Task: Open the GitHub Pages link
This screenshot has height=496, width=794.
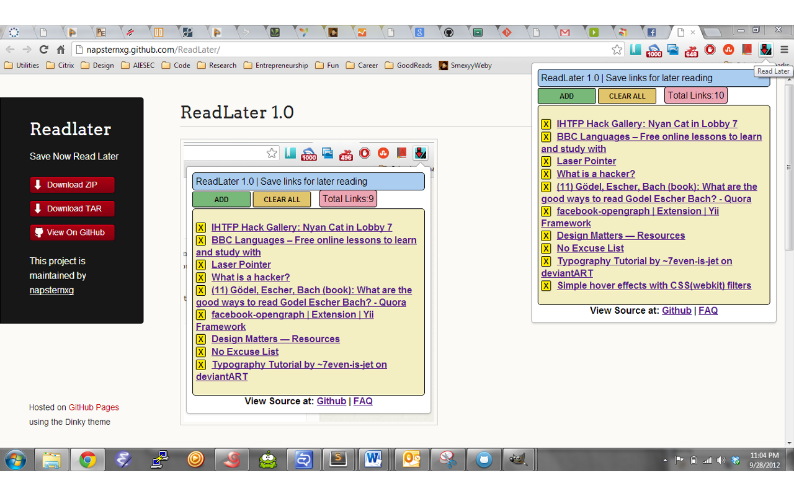Action: pos(94,407)
